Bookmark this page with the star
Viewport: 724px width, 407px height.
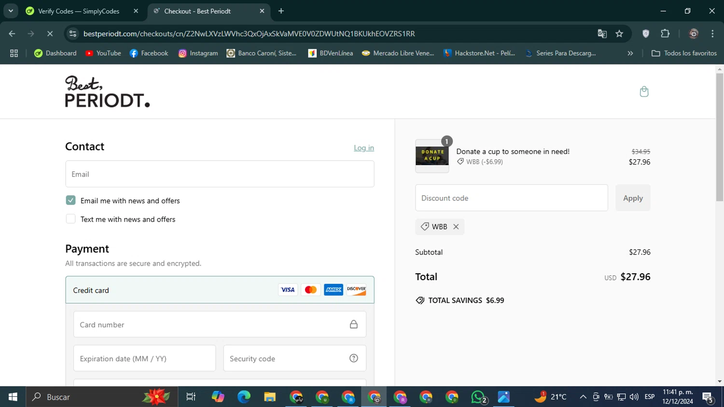click(x=619, y=34)
